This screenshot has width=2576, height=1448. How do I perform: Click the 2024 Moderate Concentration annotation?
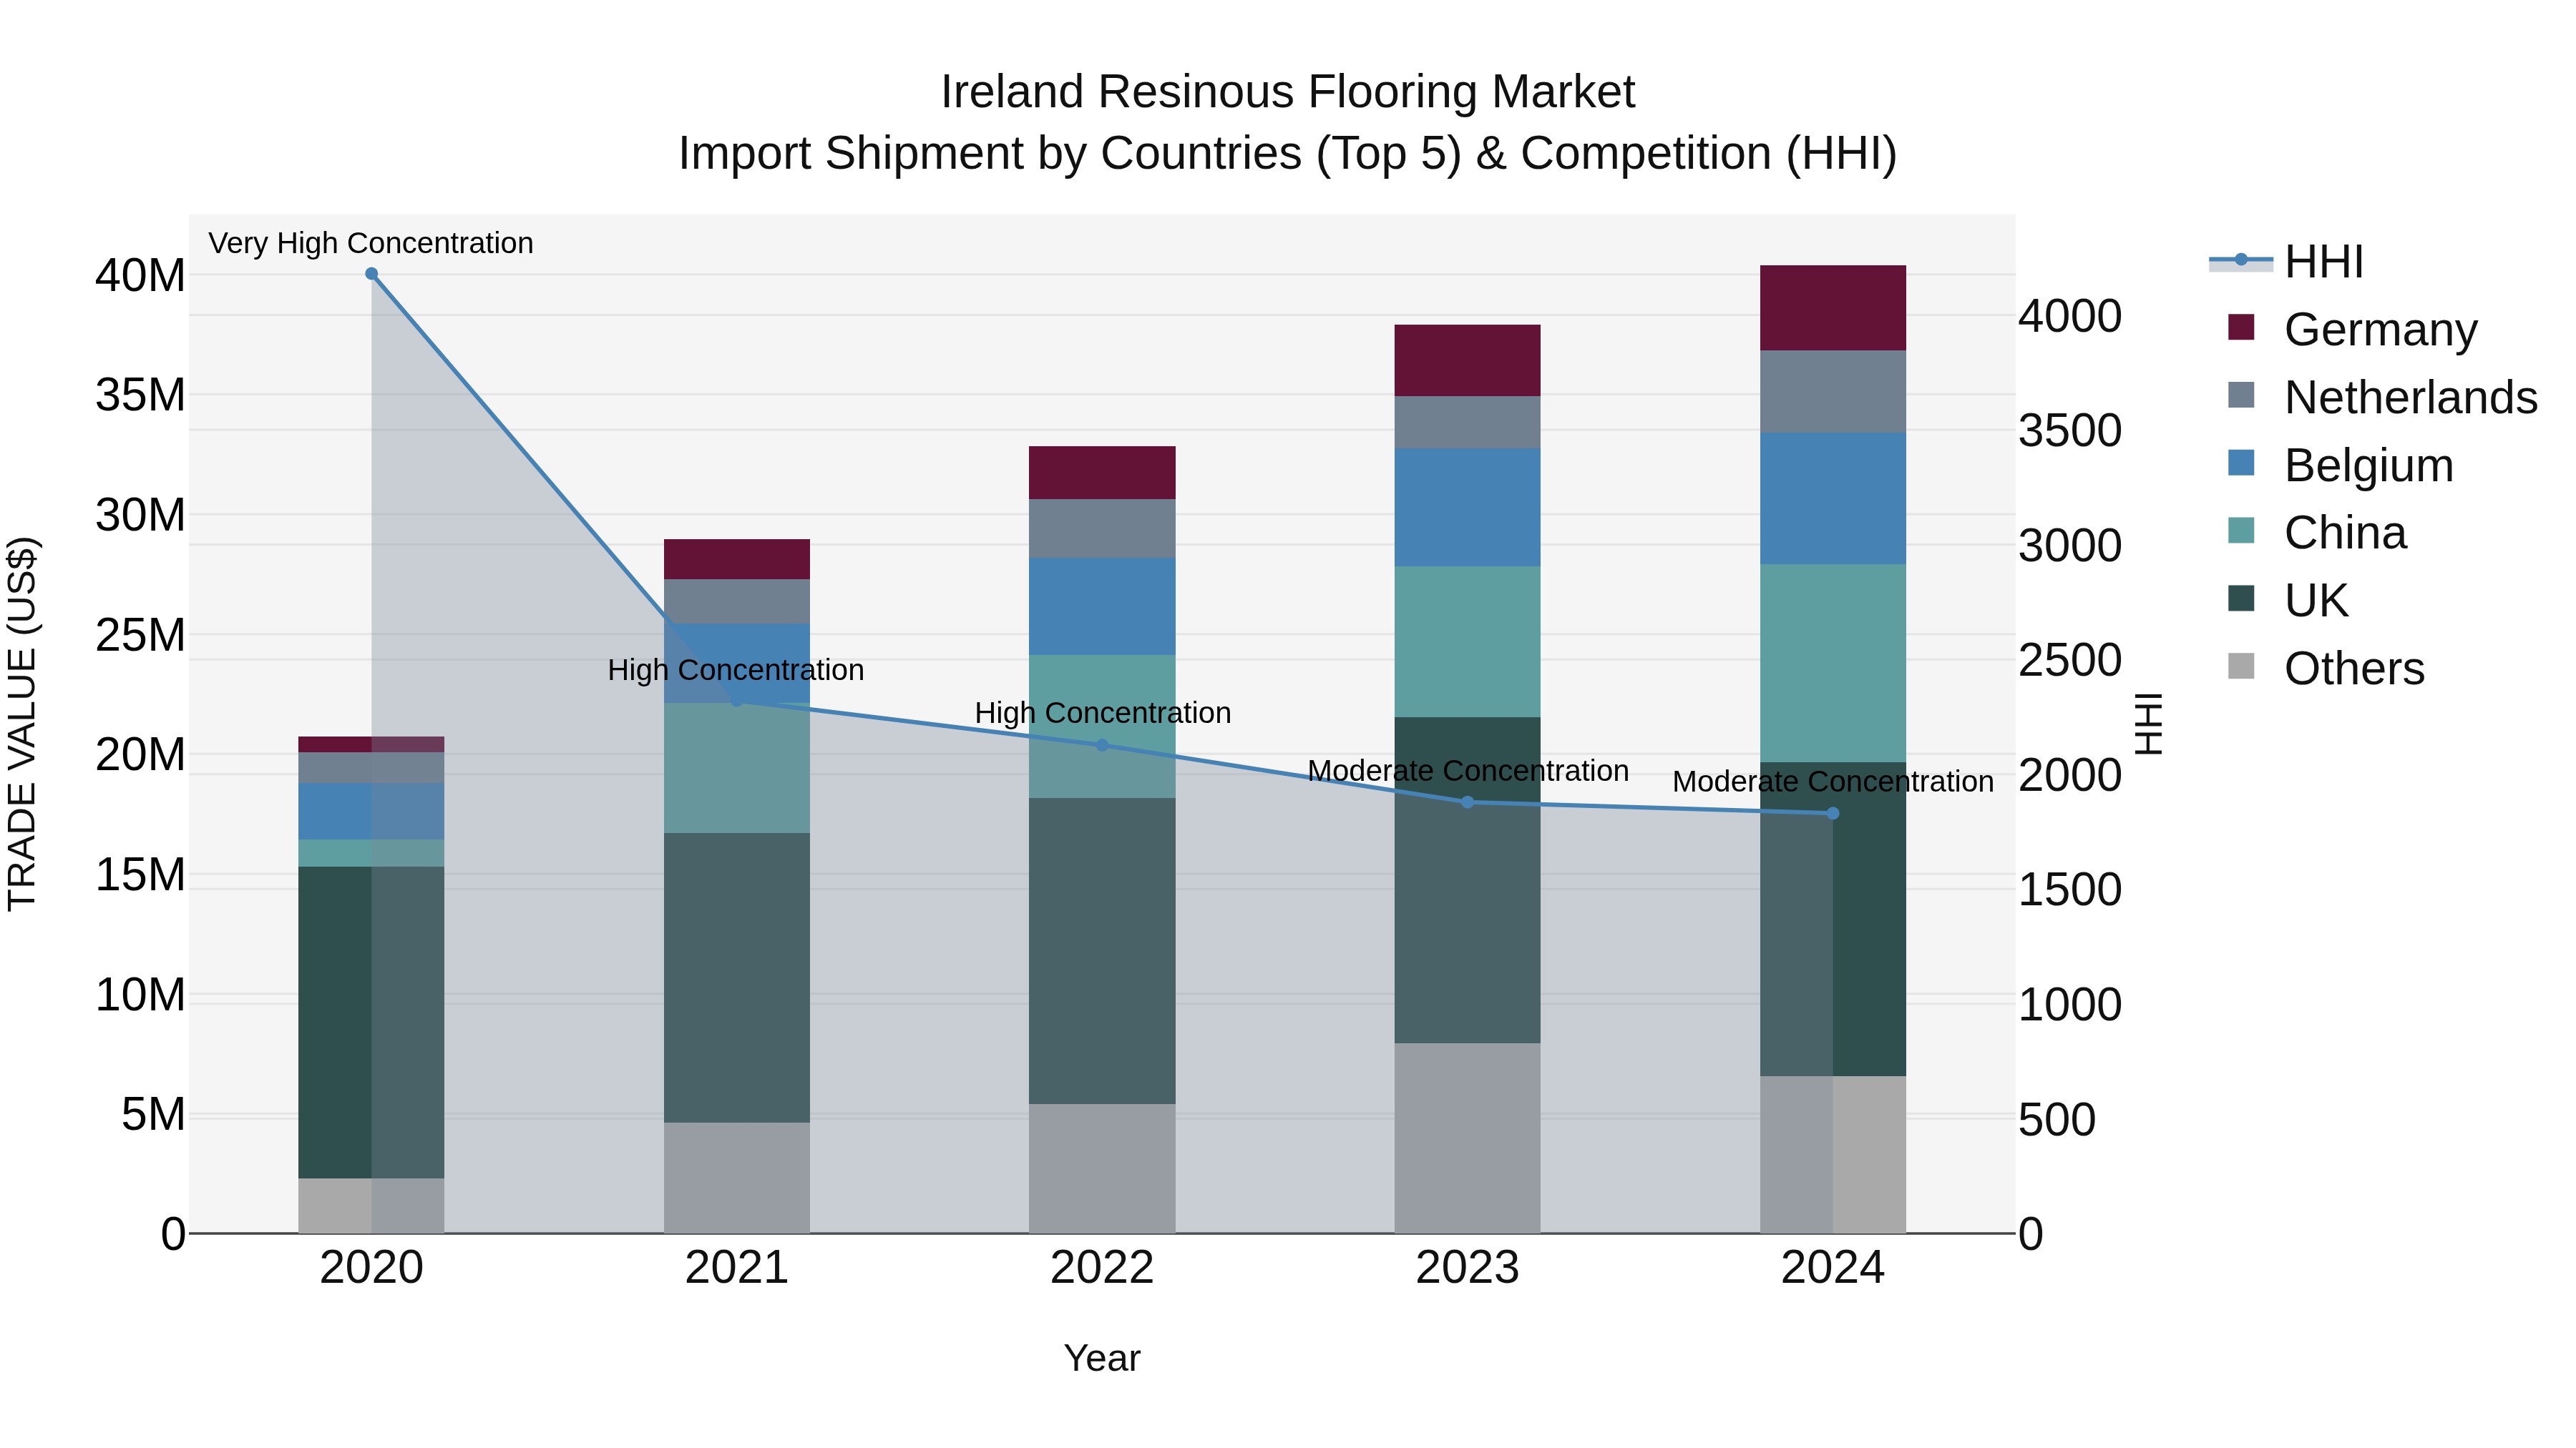pos(1833,782)
